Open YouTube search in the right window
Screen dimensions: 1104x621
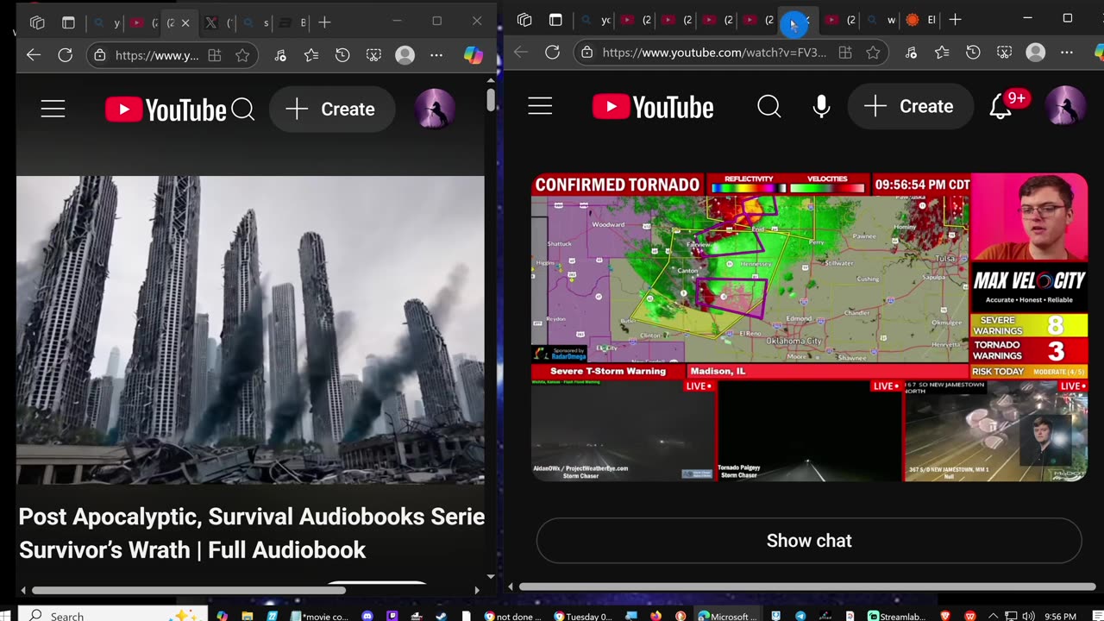768,106
